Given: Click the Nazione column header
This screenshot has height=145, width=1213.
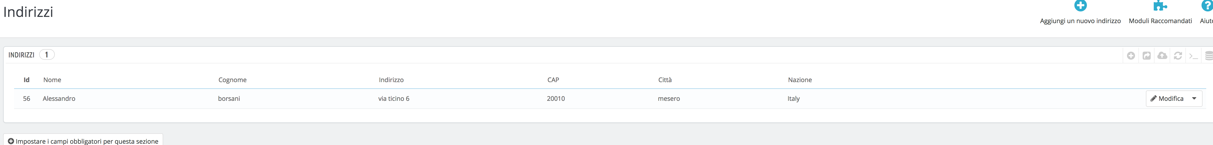Looking at the screenshot, I should tap(799, 80).
